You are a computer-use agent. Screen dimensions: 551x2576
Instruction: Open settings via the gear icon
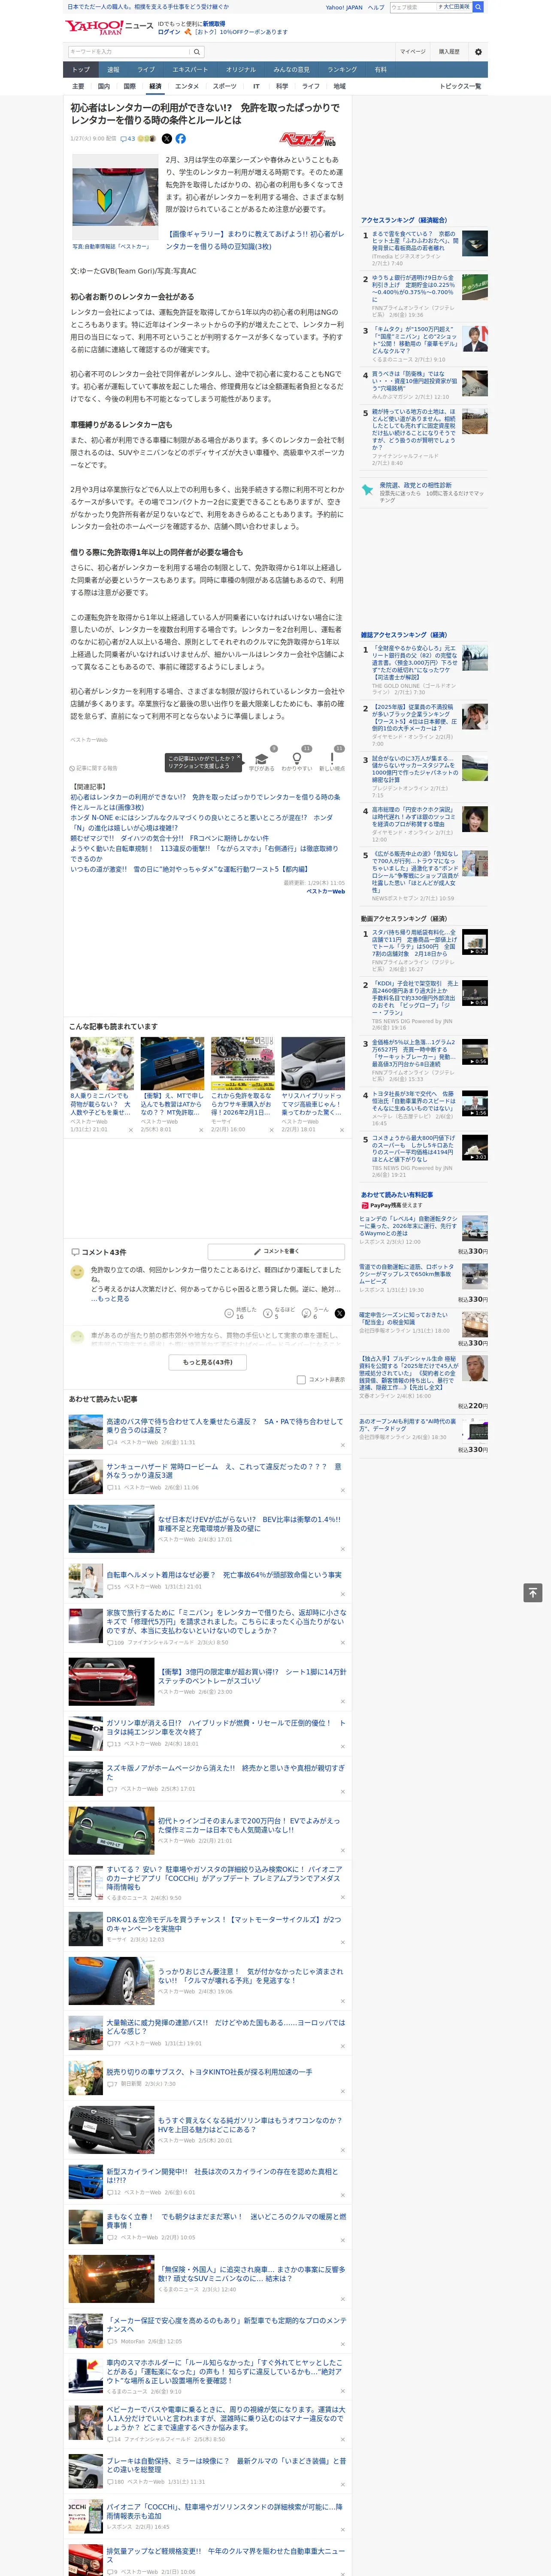pyautogui.click(x=478, y=52)
